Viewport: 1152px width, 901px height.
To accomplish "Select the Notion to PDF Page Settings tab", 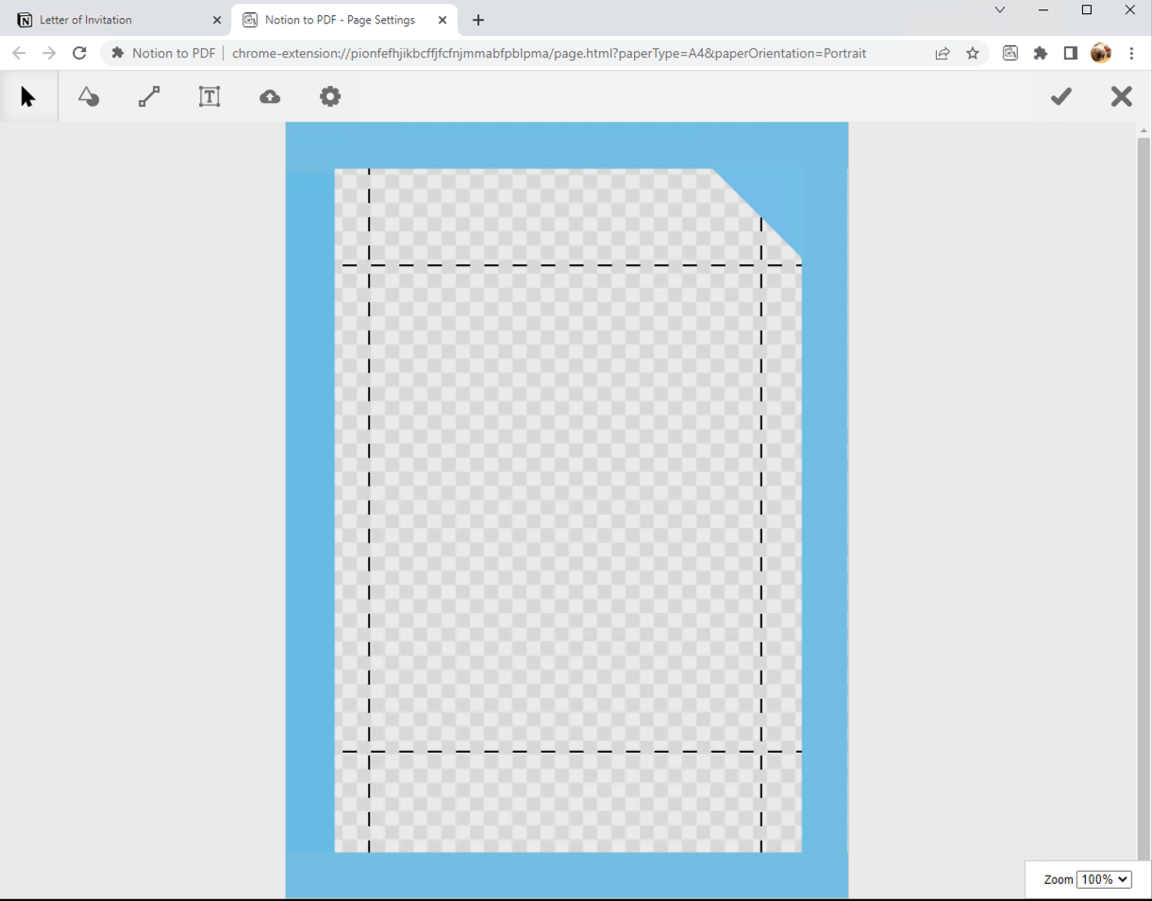I will click(340, 19).
